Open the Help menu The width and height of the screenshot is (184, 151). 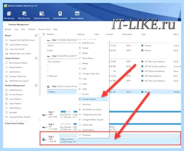coord(55,29)
